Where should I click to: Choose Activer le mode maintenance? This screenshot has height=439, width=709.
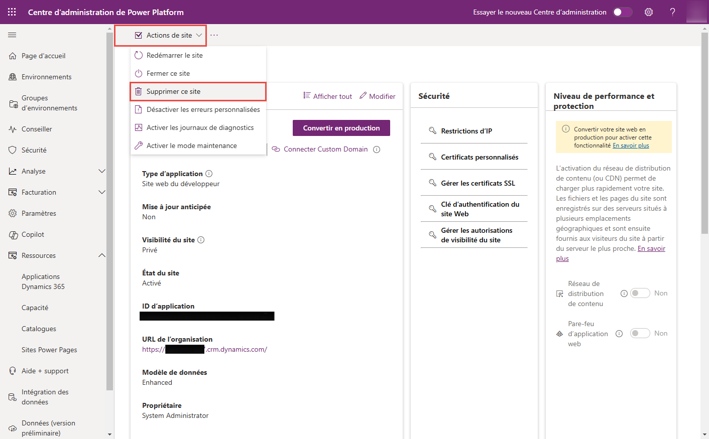click(x=198, y=145)
